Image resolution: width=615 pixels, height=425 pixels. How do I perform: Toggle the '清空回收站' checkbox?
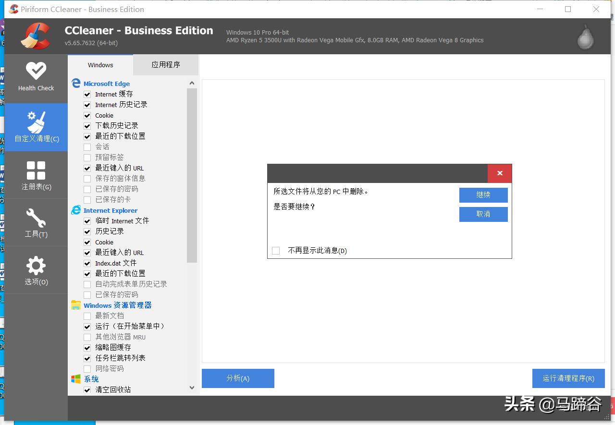tap(87, 390)
